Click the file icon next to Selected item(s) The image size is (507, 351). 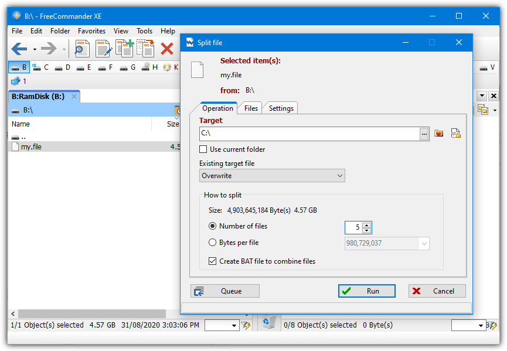pyautogui.click(x=197, y=70)
